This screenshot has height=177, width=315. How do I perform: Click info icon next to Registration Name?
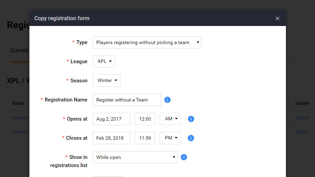click(168, 100)
